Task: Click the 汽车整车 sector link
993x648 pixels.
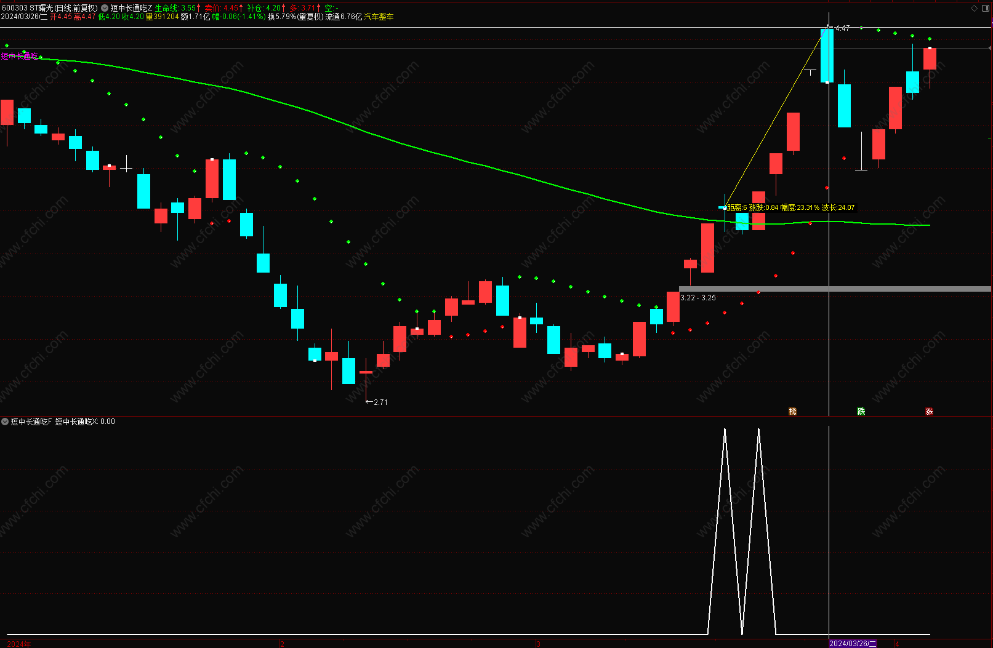Action: pos(379,17)
